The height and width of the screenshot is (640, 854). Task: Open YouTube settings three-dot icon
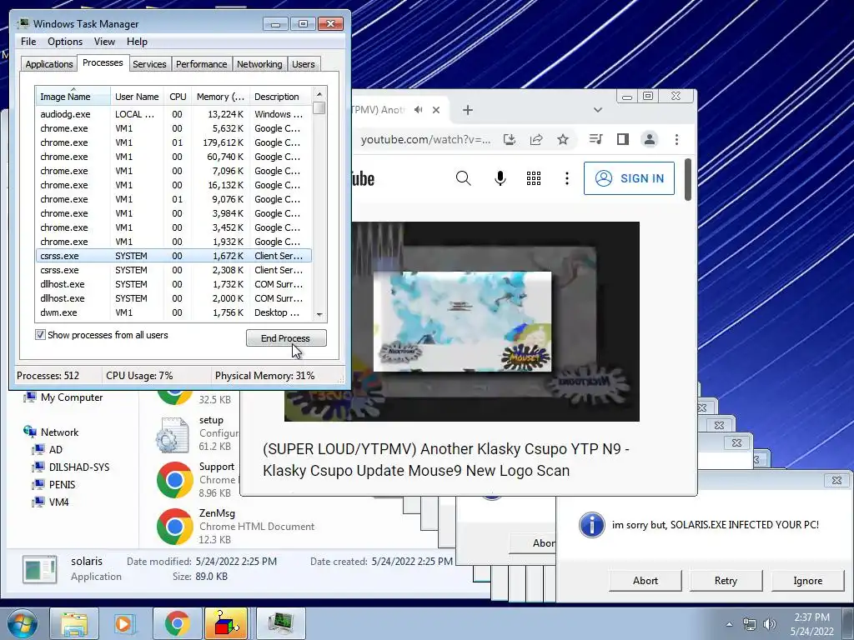click(567, 178)
